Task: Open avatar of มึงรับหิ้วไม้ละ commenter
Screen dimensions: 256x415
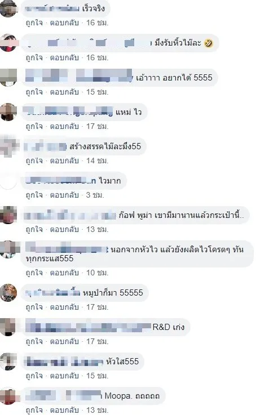Action: click(x=8, y=43)
